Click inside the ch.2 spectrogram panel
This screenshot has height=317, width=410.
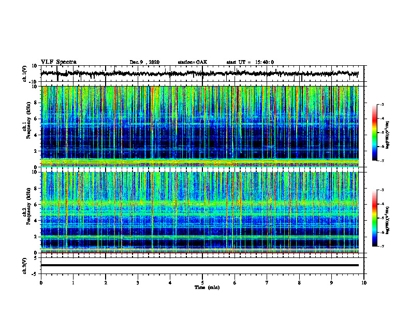point(199,212)
